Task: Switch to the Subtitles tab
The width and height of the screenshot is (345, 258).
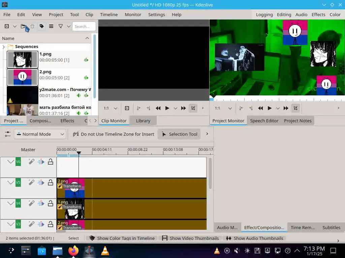Action: point(332,227)
